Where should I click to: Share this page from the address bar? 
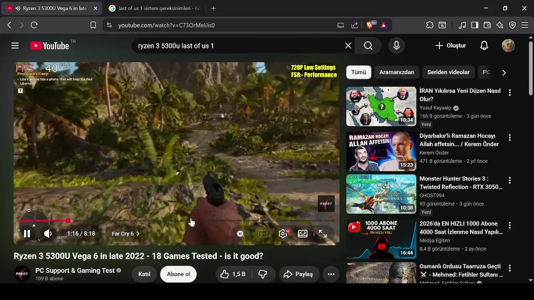(355, 25)
